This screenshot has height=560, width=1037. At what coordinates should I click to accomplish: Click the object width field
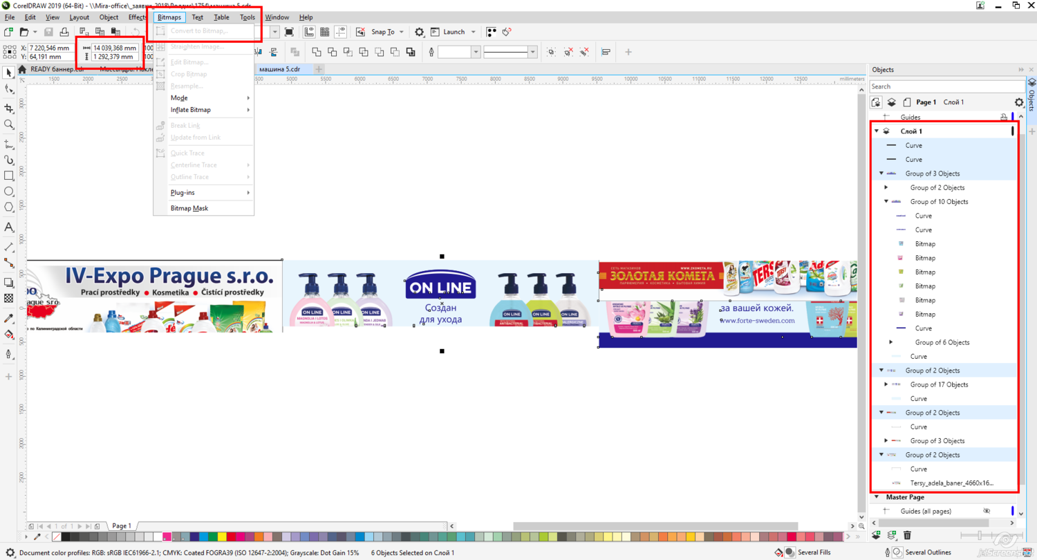(x=115, y=48)
